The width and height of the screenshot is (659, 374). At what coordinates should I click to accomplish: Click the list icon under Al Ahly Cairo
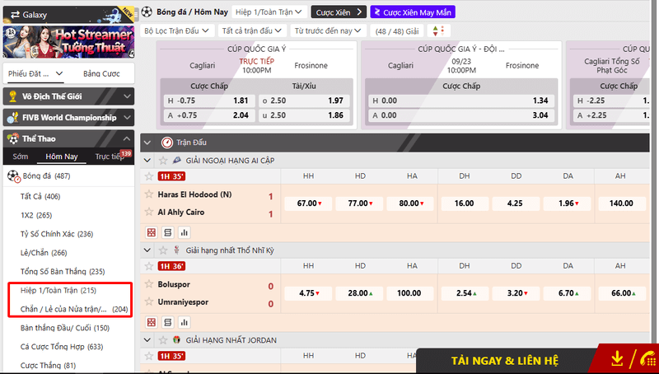[167, 232]
